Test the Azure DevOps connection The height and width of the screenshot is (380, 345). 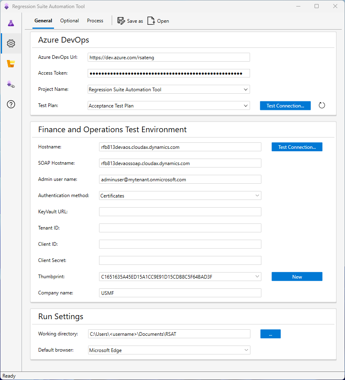(285, 106)
